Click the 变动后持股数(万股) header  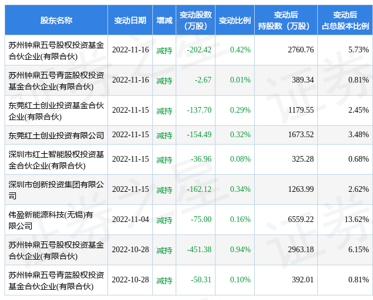286,20
